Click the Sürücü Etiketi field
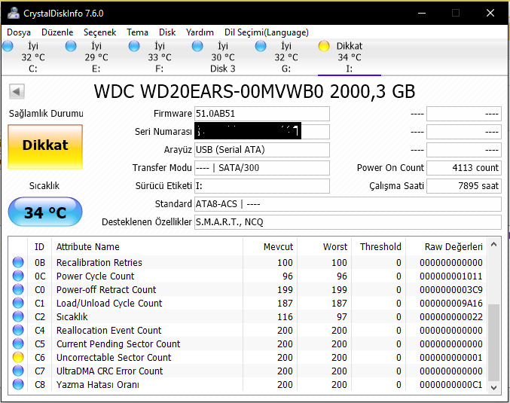This screenshot has height=403, width=510. coord(262,186)
